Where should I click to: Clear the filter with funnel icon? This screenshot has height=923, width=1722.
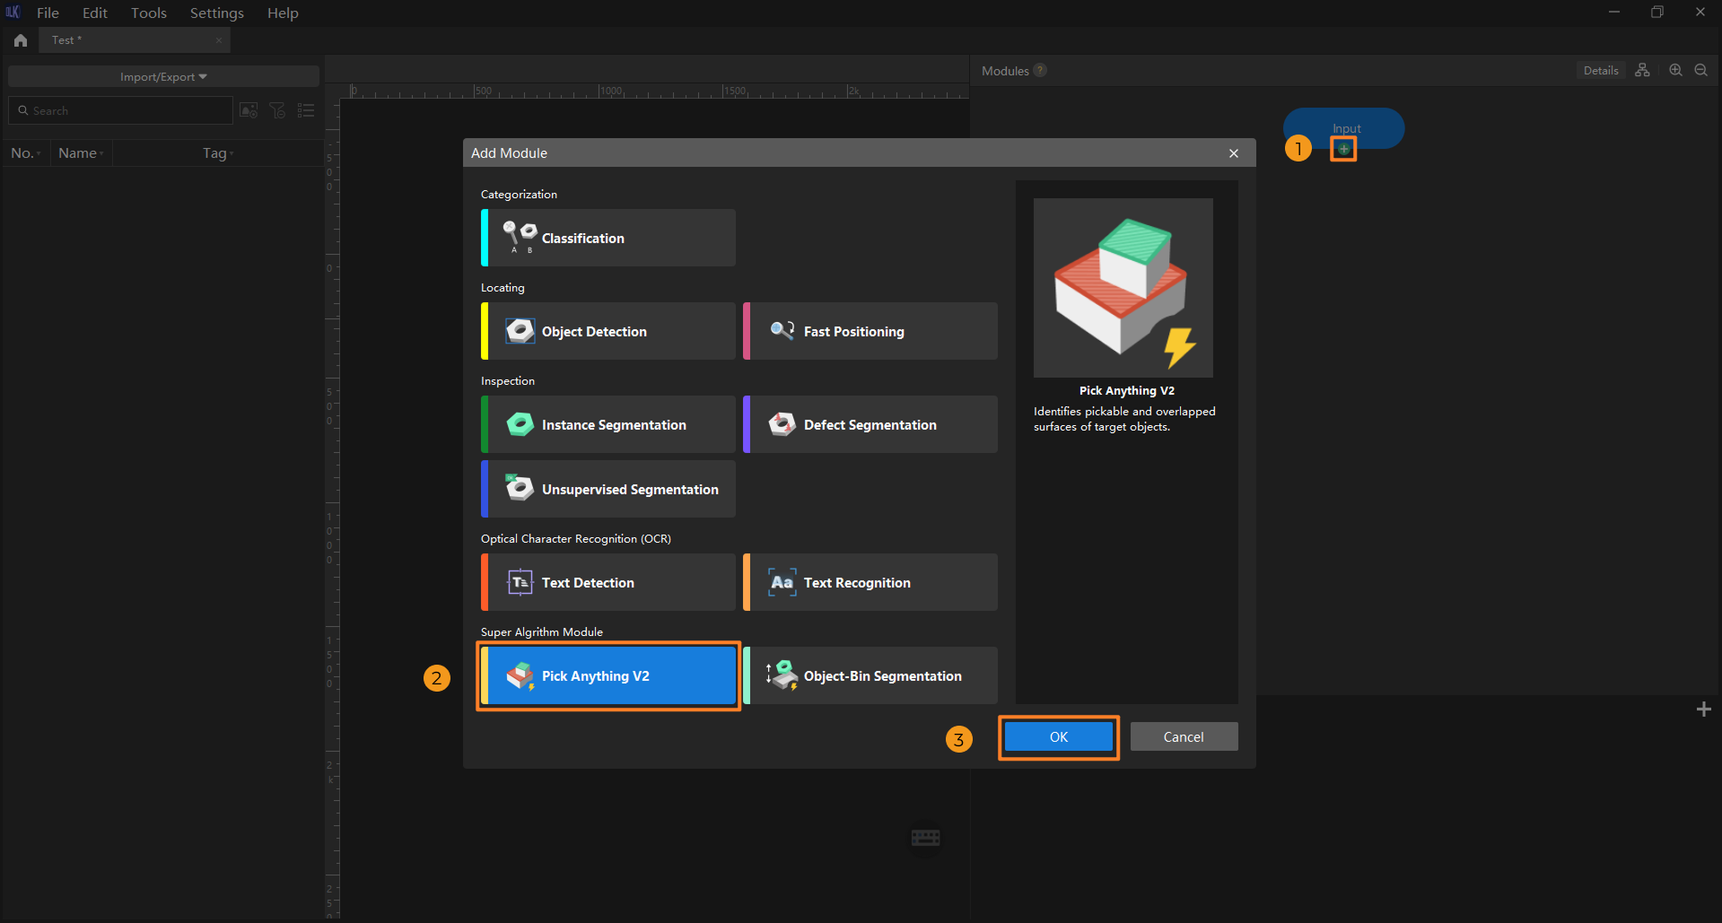[x=277, y=110]
